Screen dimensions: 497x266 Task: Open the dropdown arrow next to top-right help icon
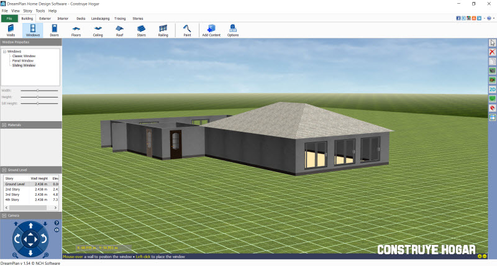coord(493,19)
